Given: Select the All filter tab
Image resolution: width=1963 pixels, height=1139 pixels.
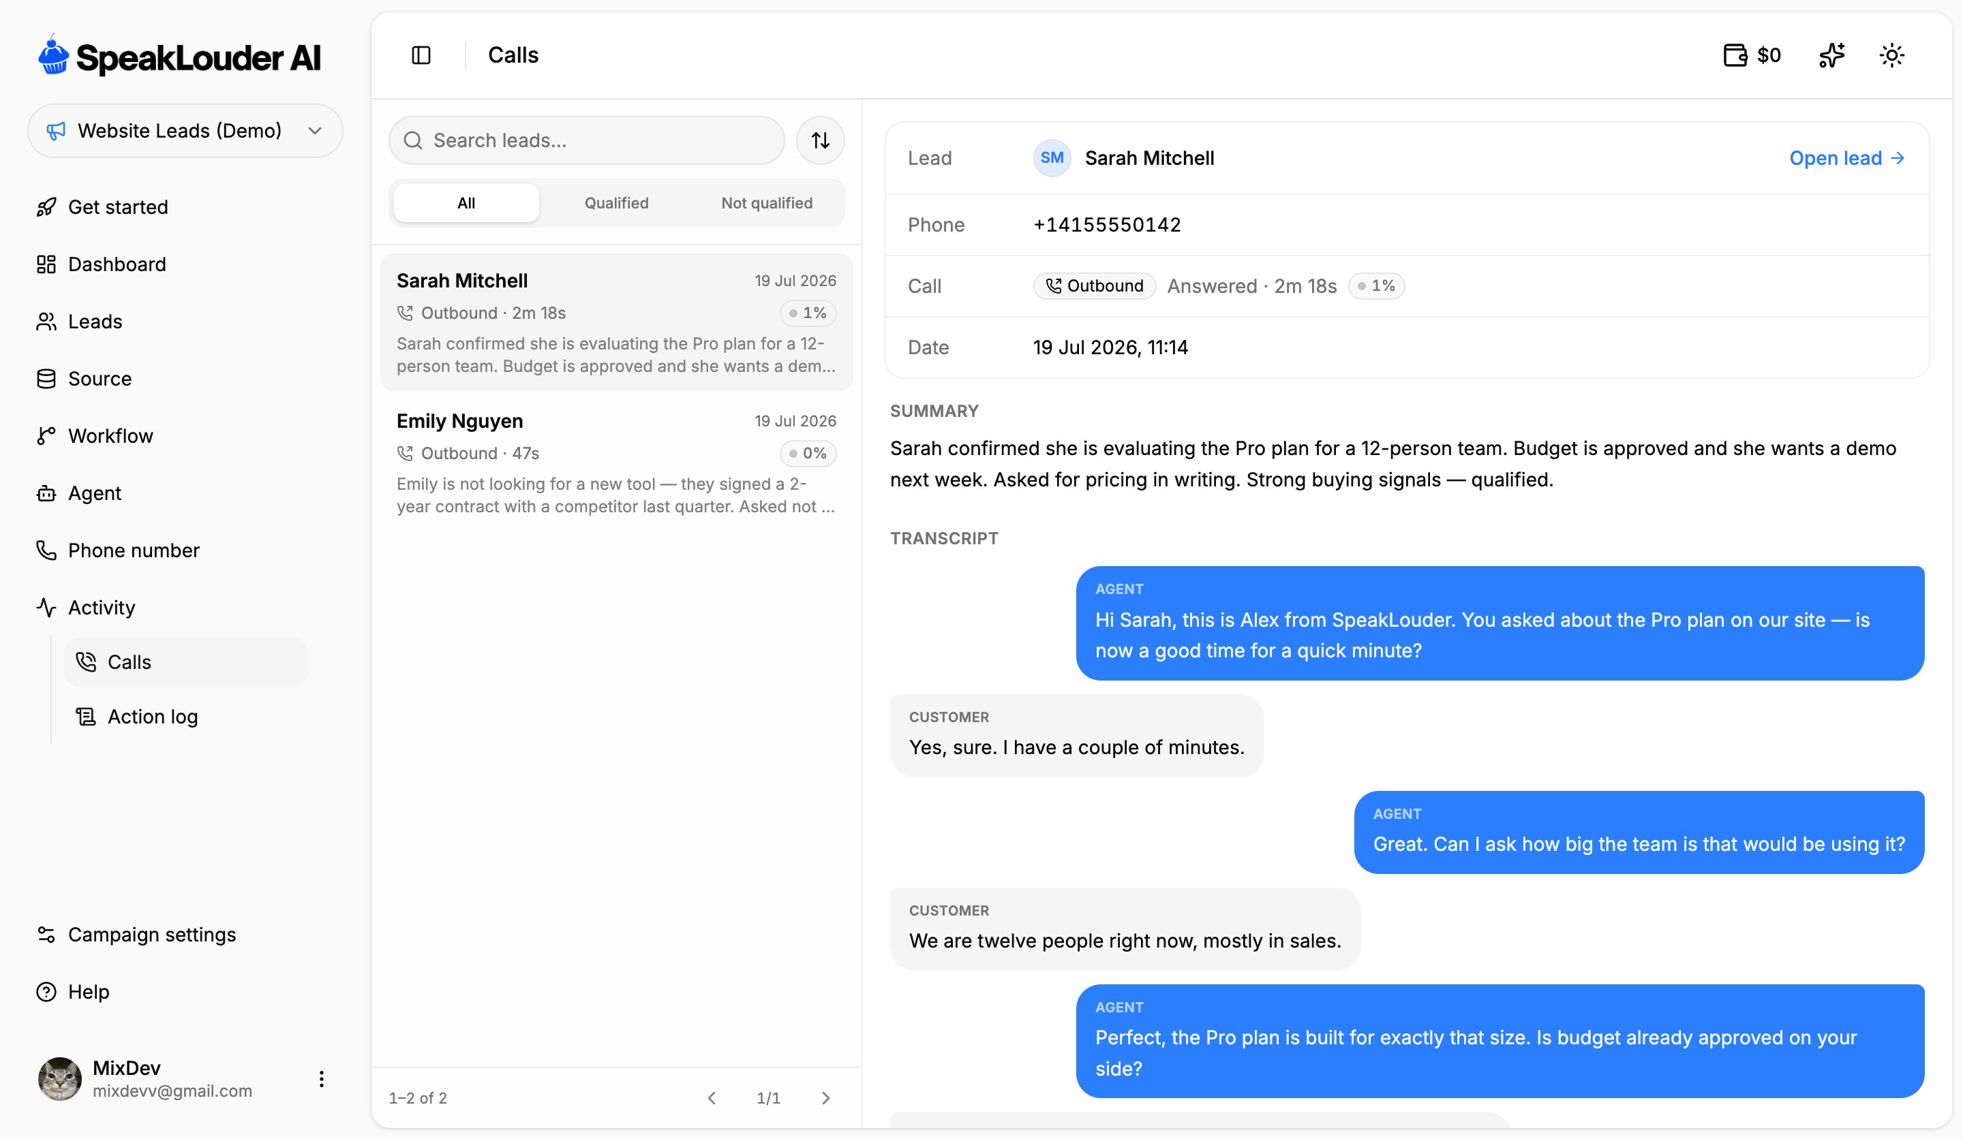Looking at the screenshot, I should pos(466,203).
